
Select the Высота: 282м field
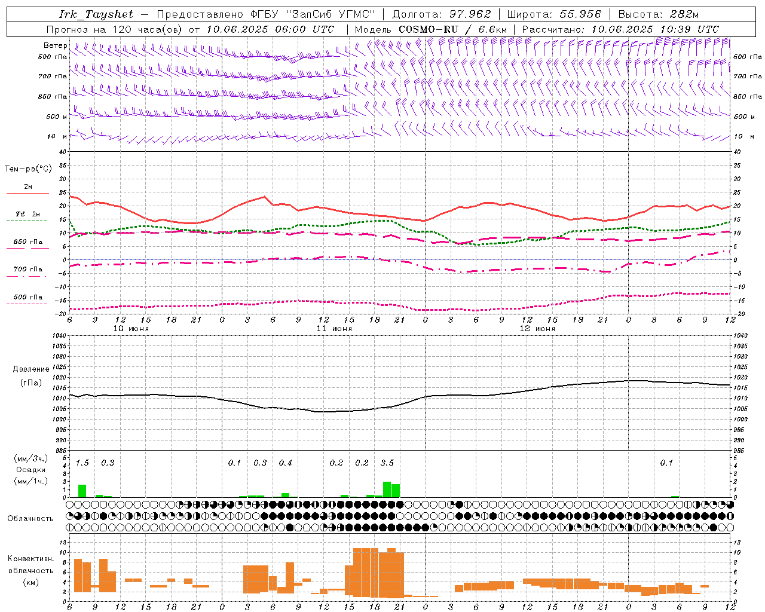659,14
